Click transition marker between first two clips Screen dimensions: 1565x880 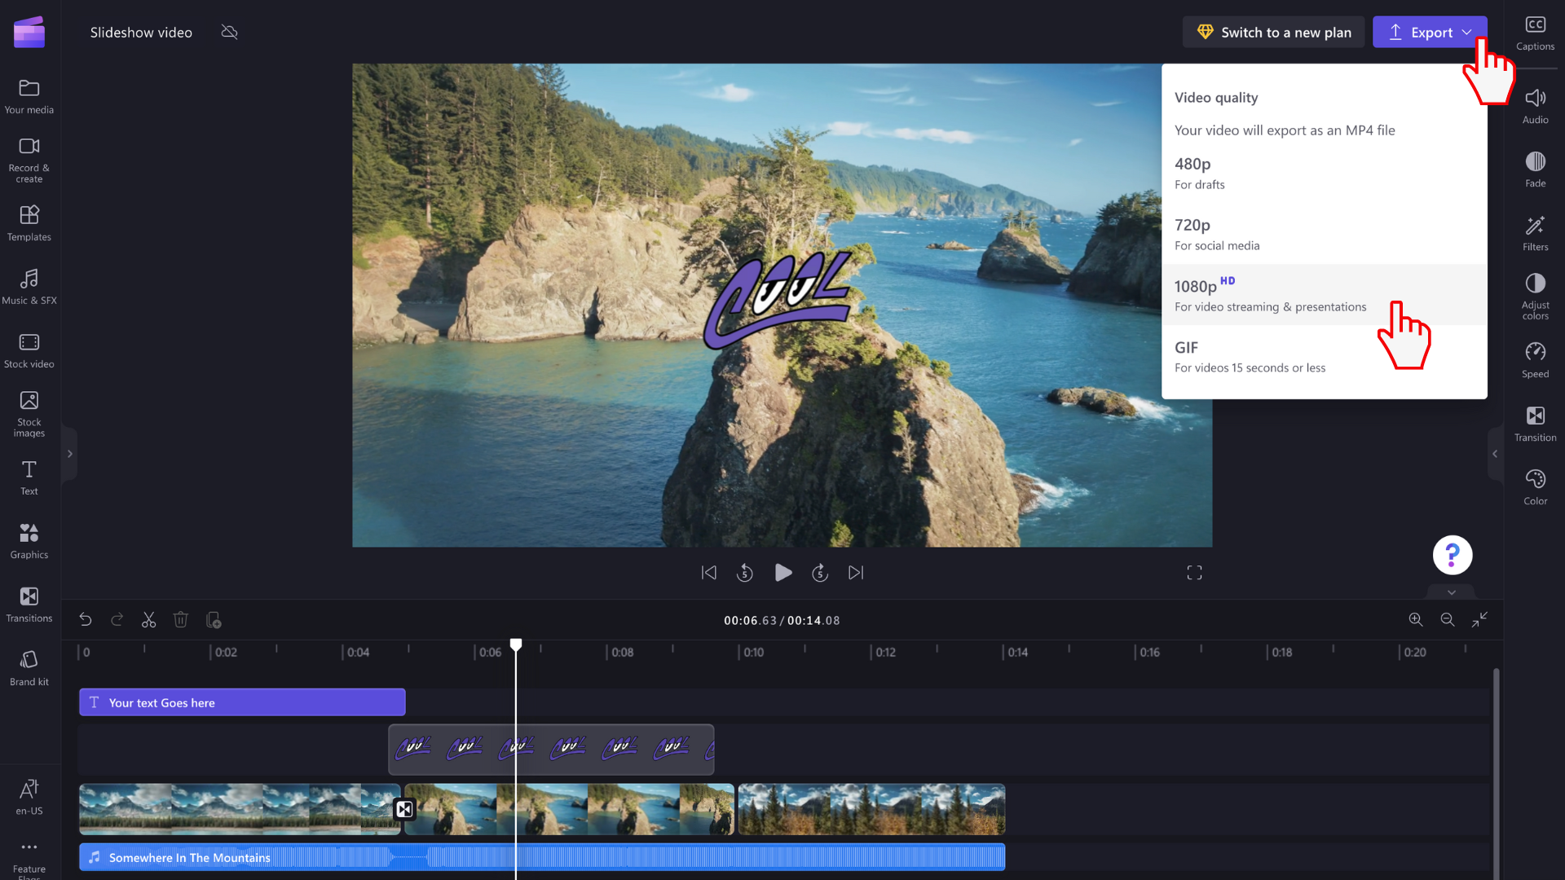pyautogui.click(x=404, y=809)
